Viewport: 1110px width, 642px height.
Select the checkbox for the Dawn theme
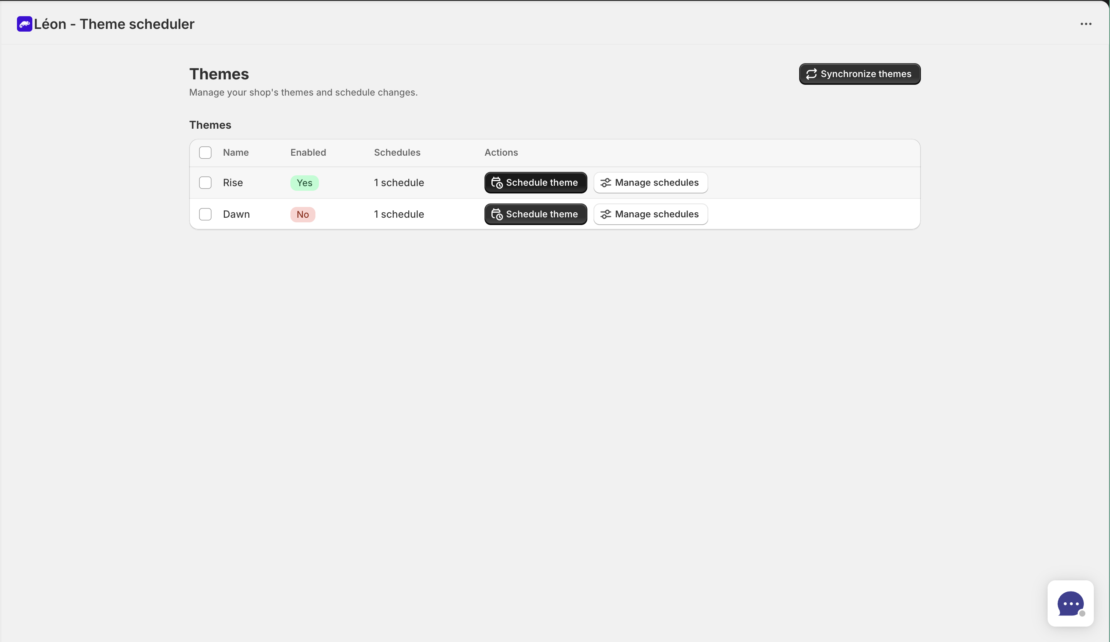[x=205, y=214]
